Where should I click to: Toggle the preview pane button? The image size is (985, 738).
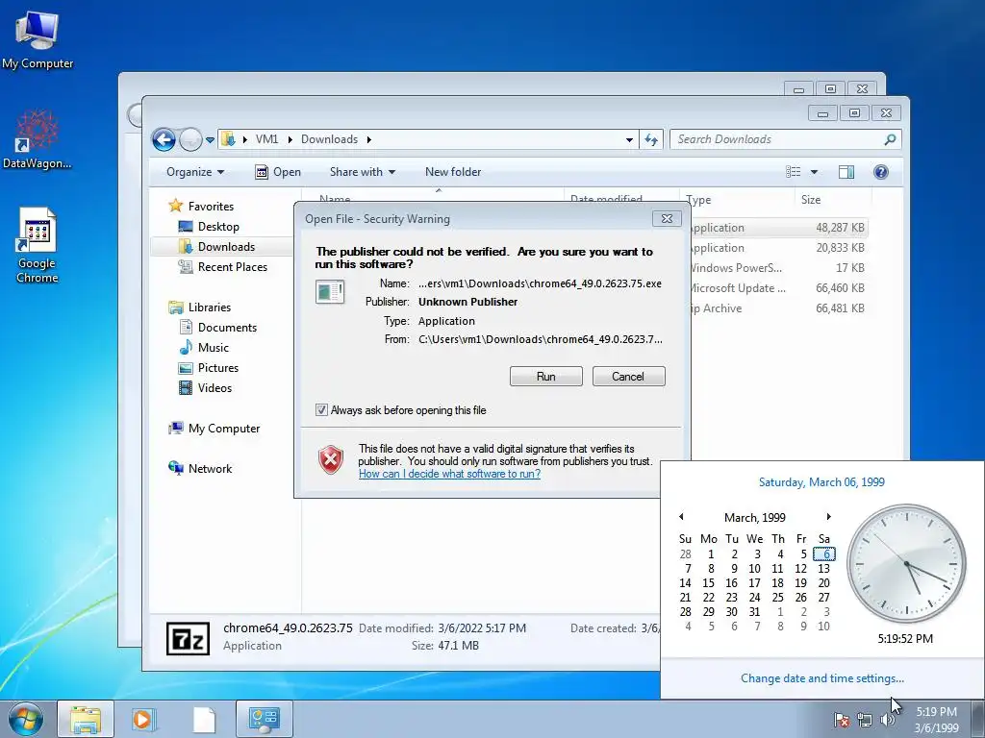coord(846,172)
